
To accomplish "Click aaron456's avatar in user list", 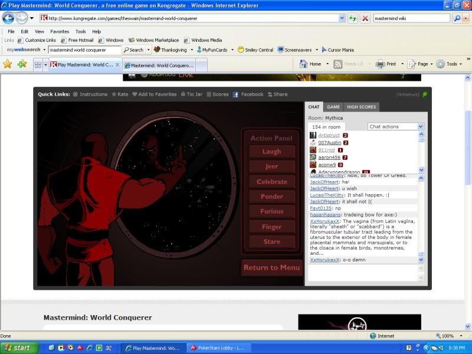I will click(313, 157).
